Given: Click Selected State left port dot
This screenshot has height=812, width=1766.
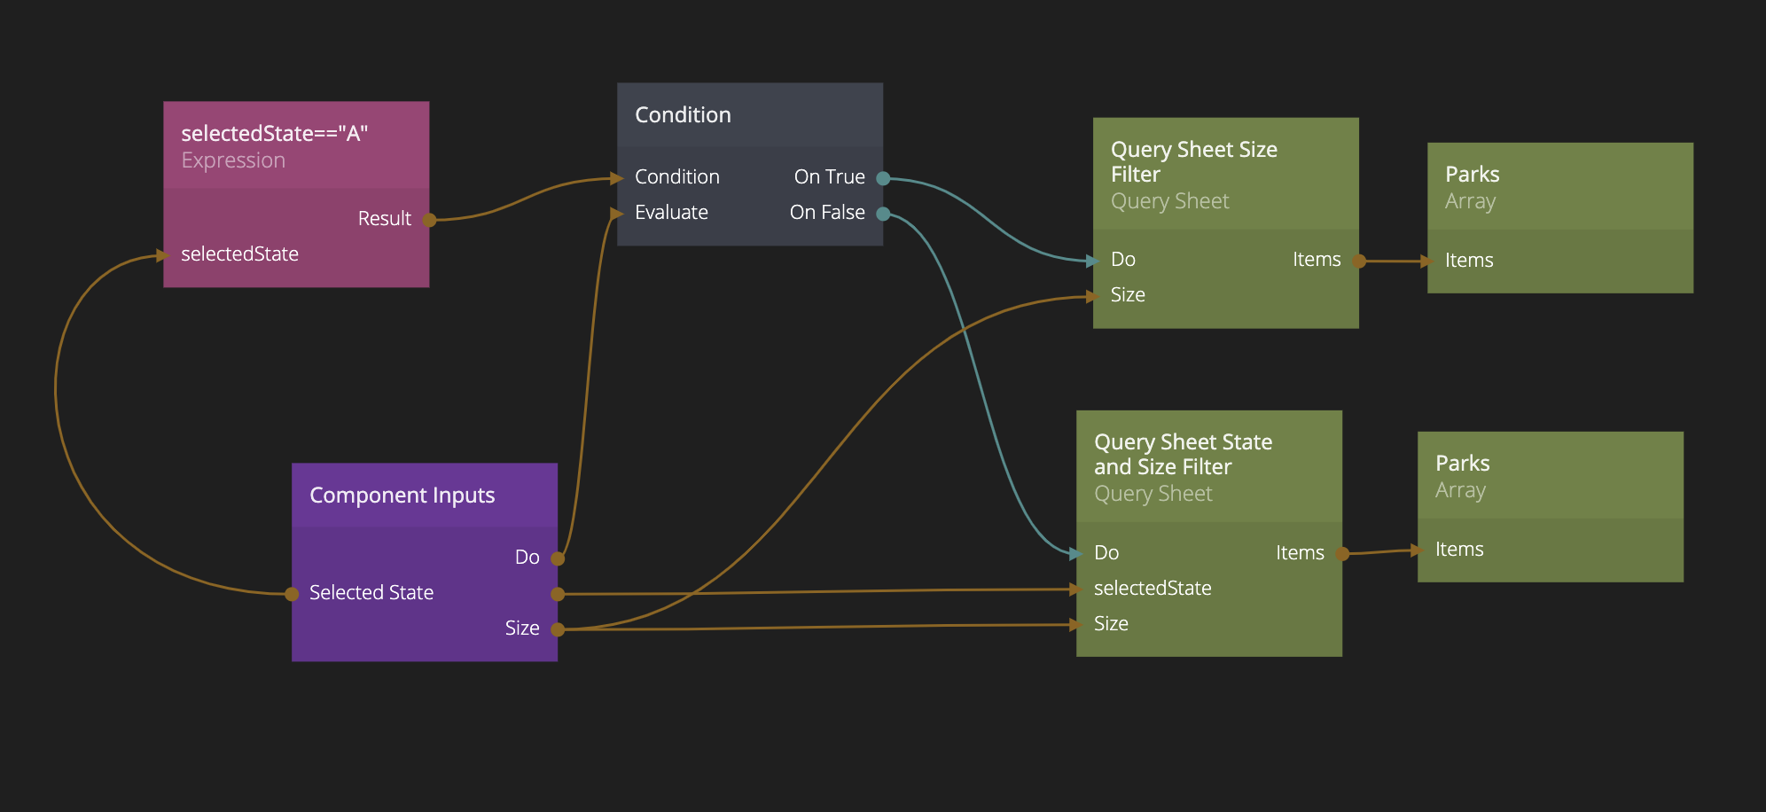Looking at the screenshot, I should [292, 594].
